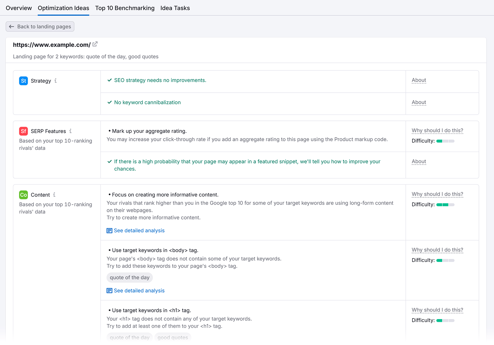Click Back to landing pages
The image size is (494, 345).
(40, 27)
